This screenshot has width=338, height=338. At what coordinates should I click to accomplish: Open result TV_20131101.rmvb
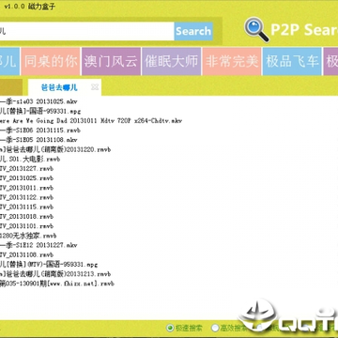click(26, 226)
